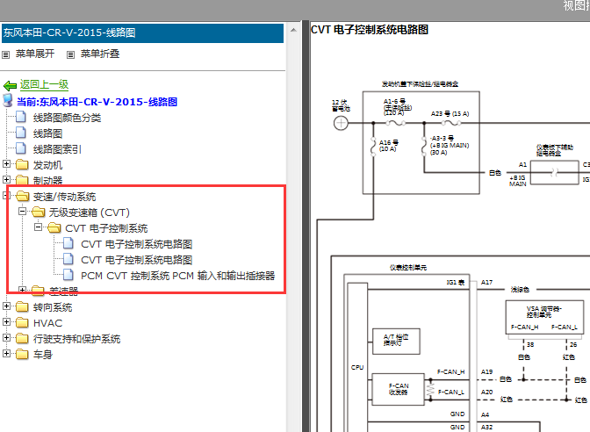Expand the HVAC tree node

point(6,321)
